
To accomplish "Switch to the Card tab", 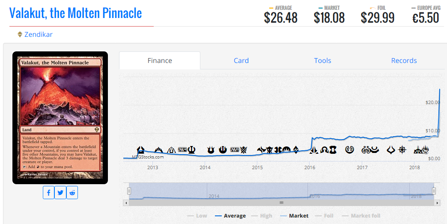I will (x=241, y=60).
